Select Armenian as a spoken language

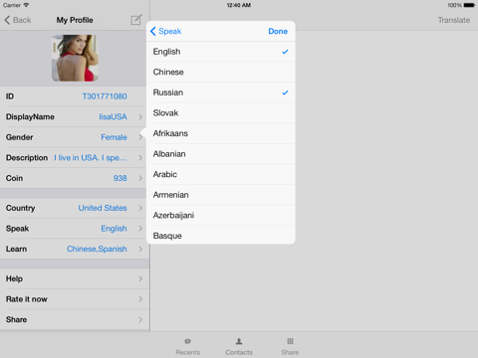[x=221, y=195]
